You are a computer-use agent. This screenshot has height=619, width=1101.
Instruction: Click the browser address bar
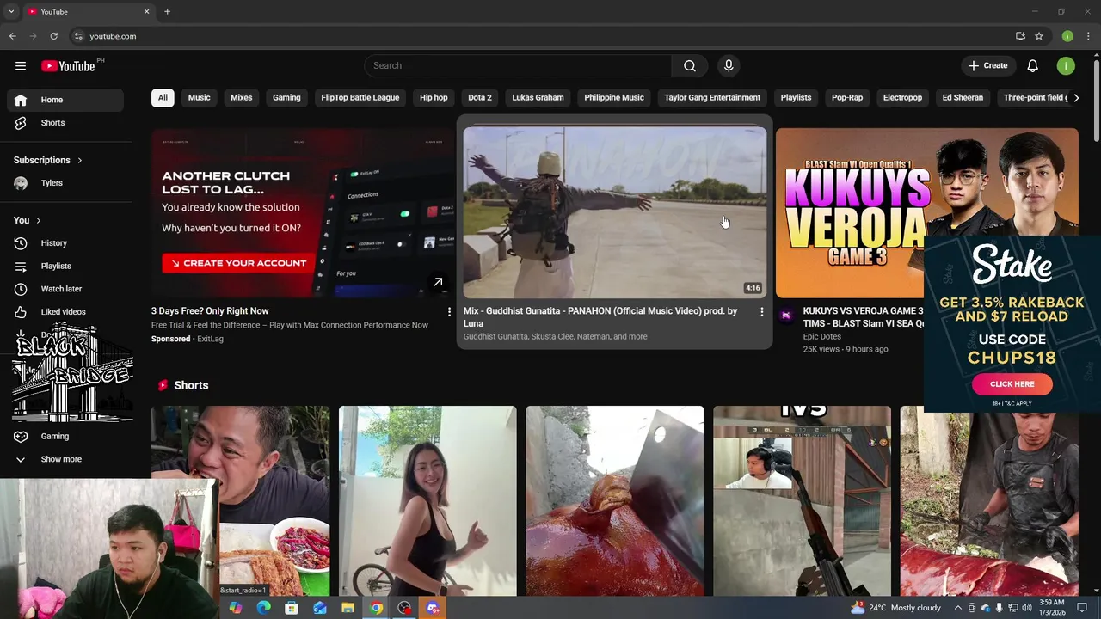pyautogui.click(x=542, y=36)
